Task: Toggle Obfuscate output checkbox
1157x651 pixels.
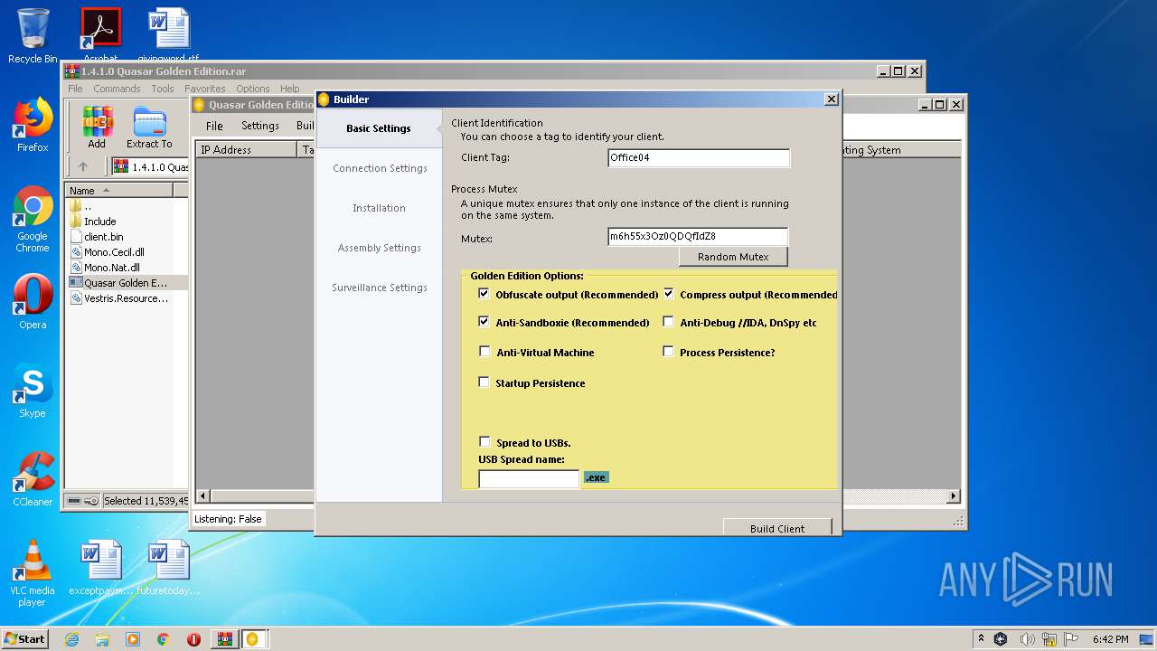Action: (x=484, y=294)
